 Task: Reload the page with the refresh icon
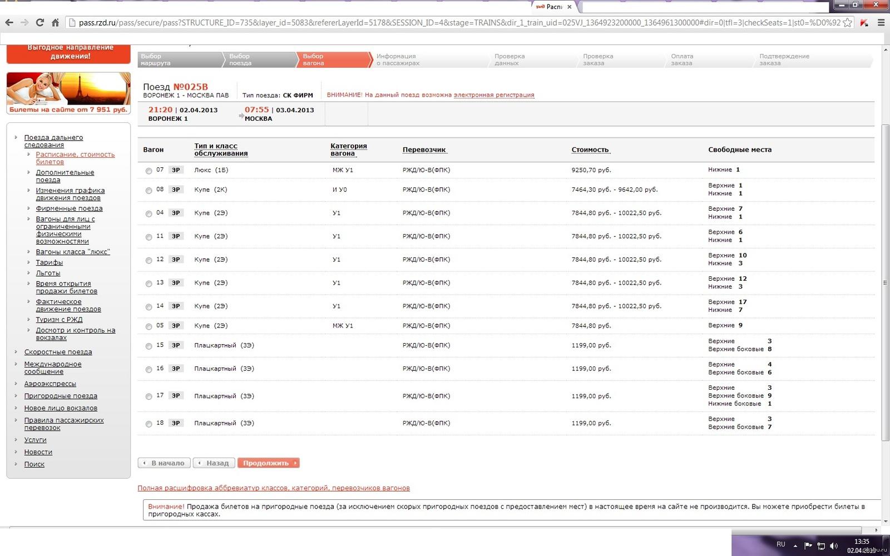click(x=39, y=23)
